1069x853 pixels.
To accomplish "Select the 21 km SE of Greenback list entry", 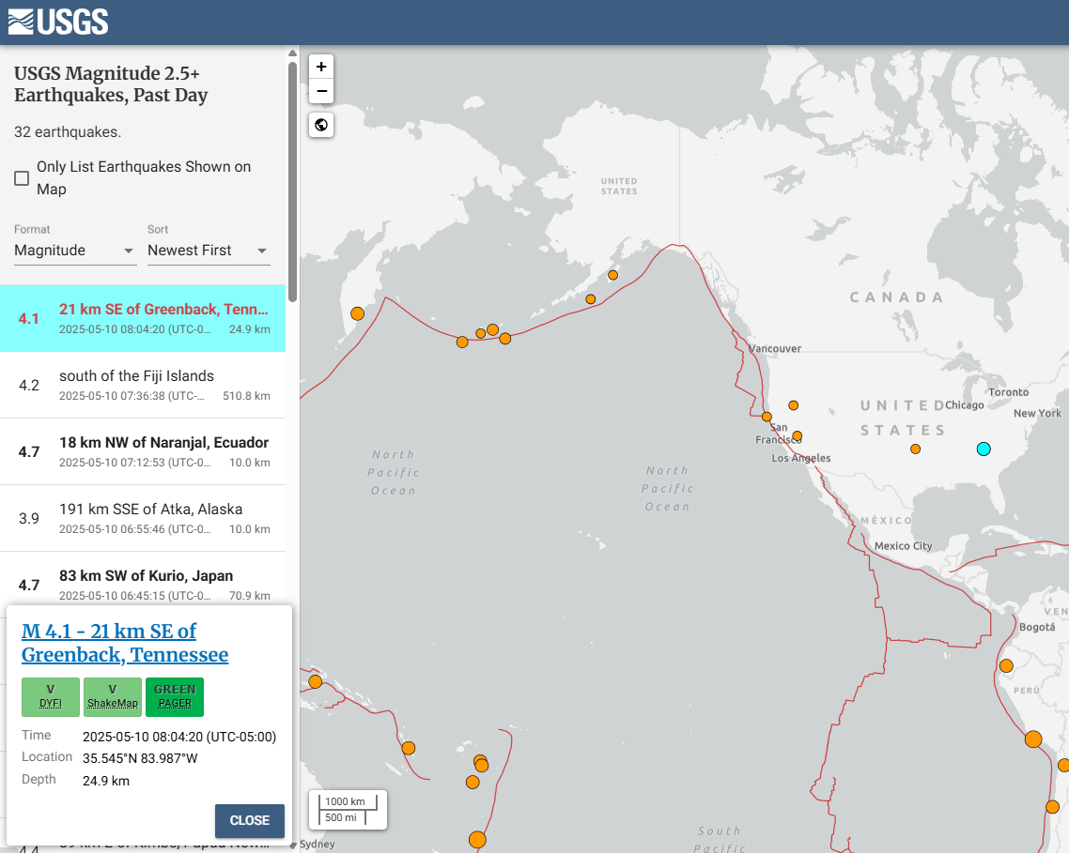I will (x=143, y=318).
